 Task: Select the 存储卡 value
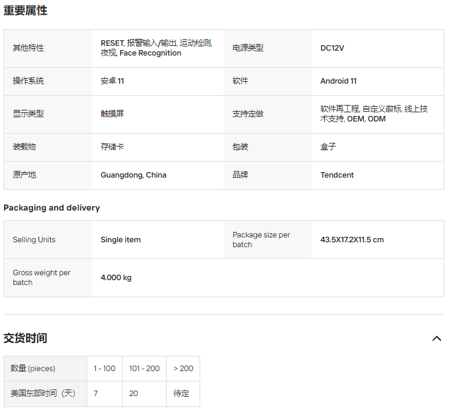point(112,146)
